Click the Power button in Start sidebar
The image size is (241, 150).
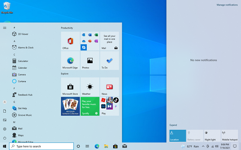click(x=5, y=138)
